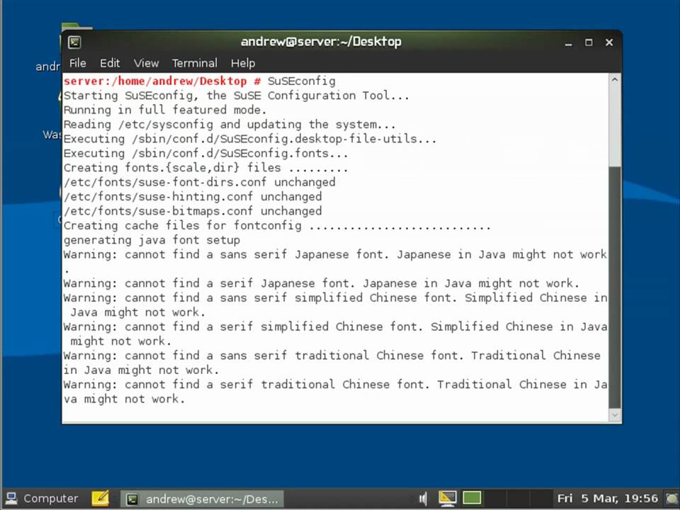680x510 pixels.
Task: Open the File menu
Action: 78,63
